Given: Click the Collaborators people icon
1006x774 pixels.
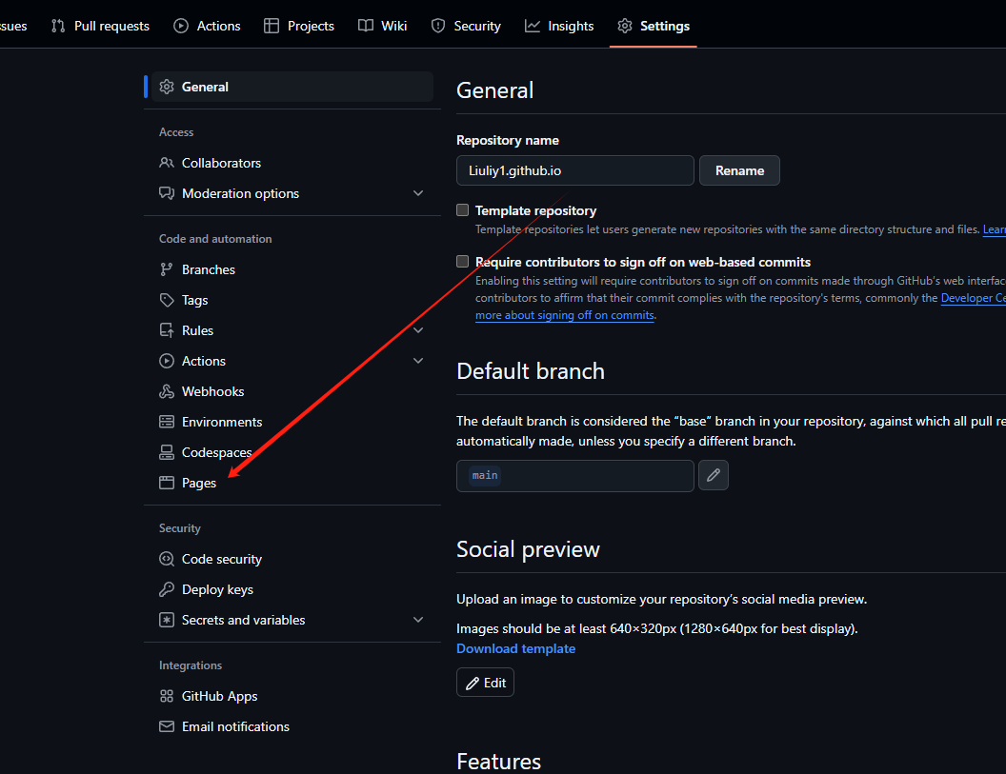Looking at the screenshot, I should [x=167, y=163].
